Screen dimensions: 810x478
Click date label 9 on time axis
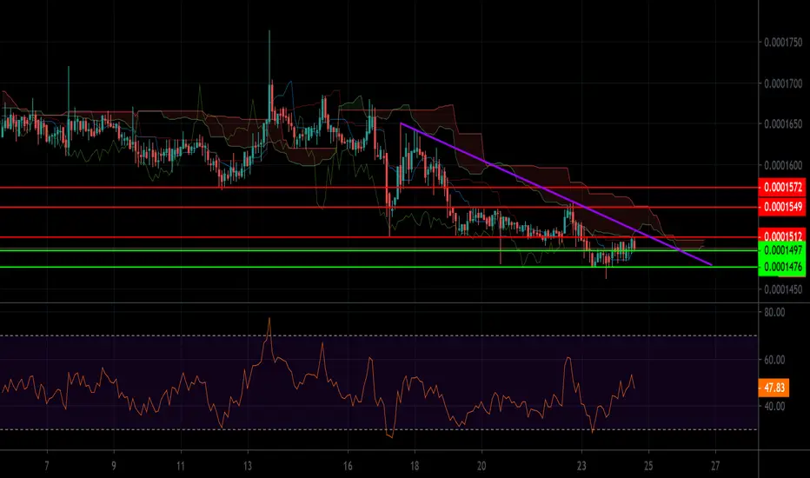coord(114,466)
